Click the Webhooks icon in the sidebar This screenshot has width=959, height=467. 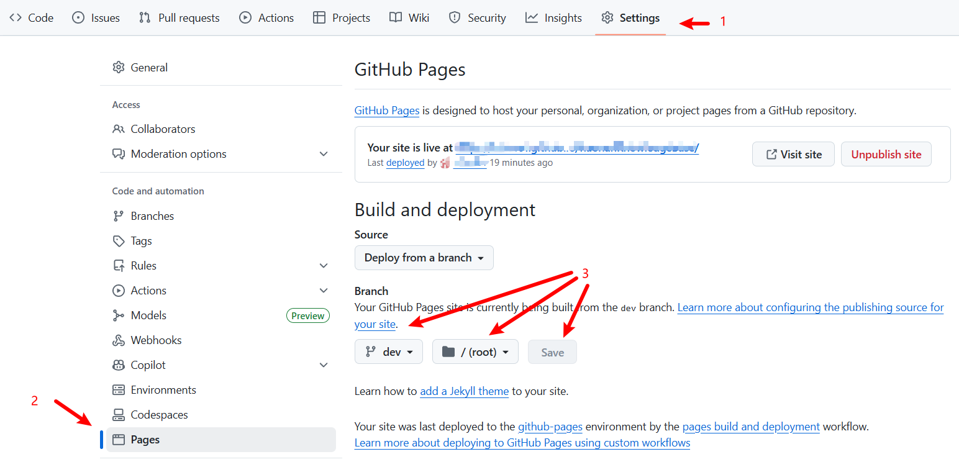(x=119, y=340)
